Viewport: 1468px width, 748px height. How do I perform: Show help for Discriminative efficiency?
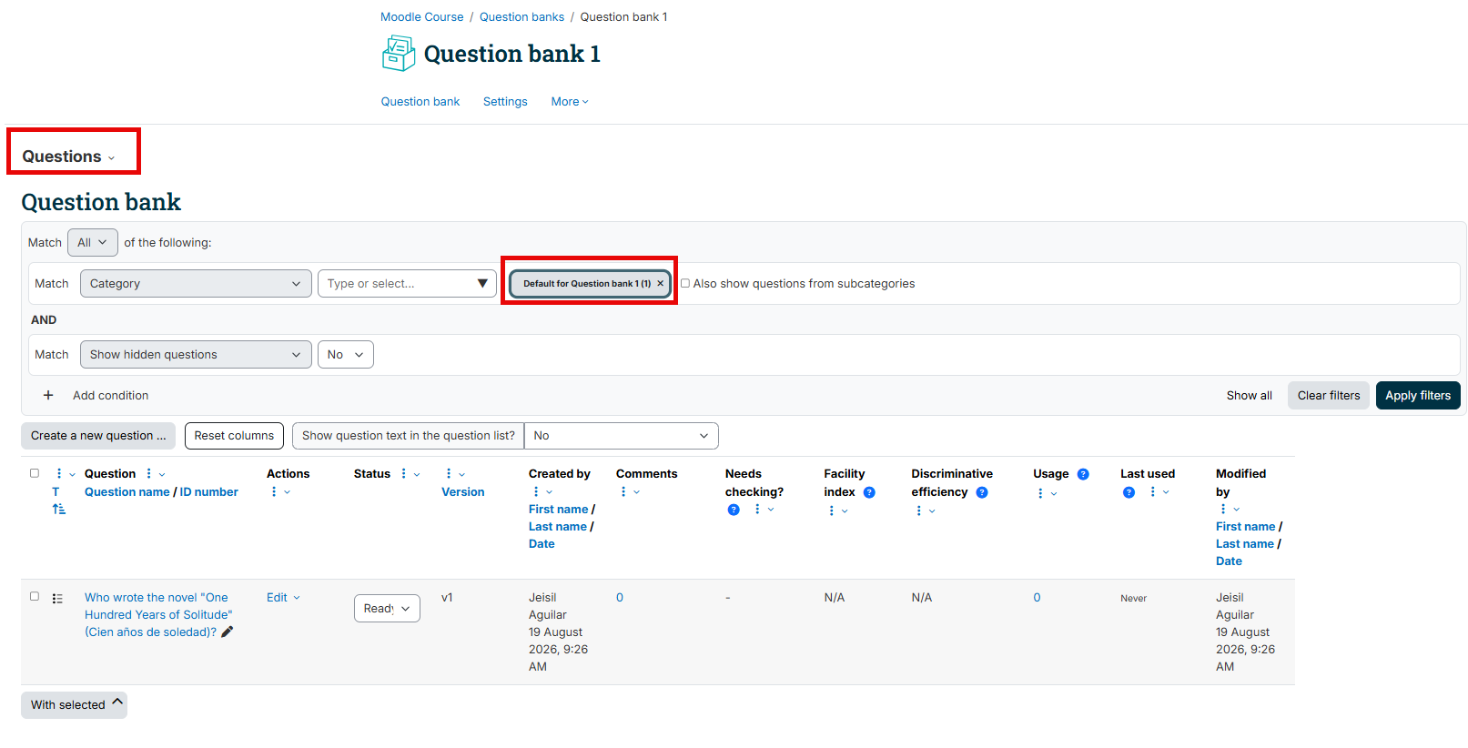982,492
